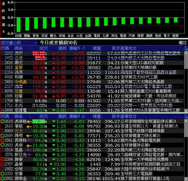Select the 1815 富喬 stock row

click(92, 68)
